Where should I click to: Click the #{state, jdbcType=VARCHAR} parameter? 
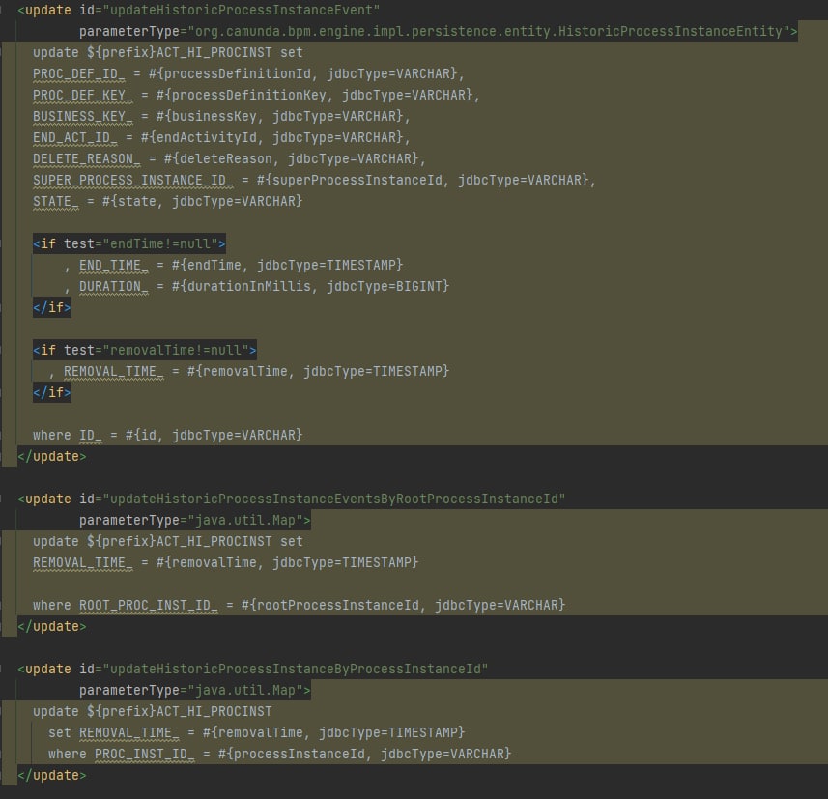pos(202,201)
